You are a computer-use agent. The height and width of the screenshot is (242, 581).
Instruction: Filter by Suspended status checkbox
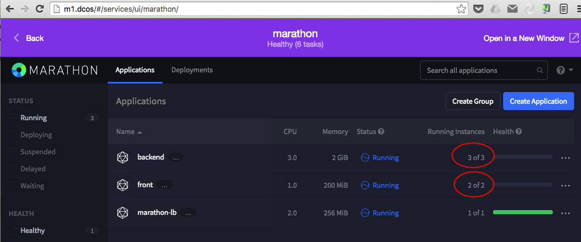12,152
